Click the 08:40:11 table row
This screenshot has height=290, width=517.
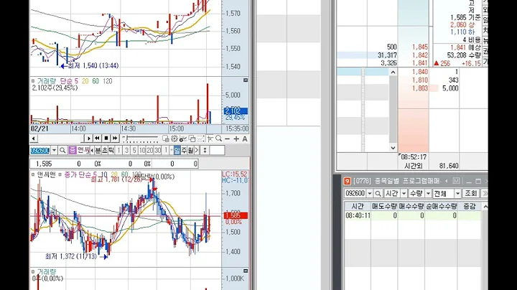point(412,215)
